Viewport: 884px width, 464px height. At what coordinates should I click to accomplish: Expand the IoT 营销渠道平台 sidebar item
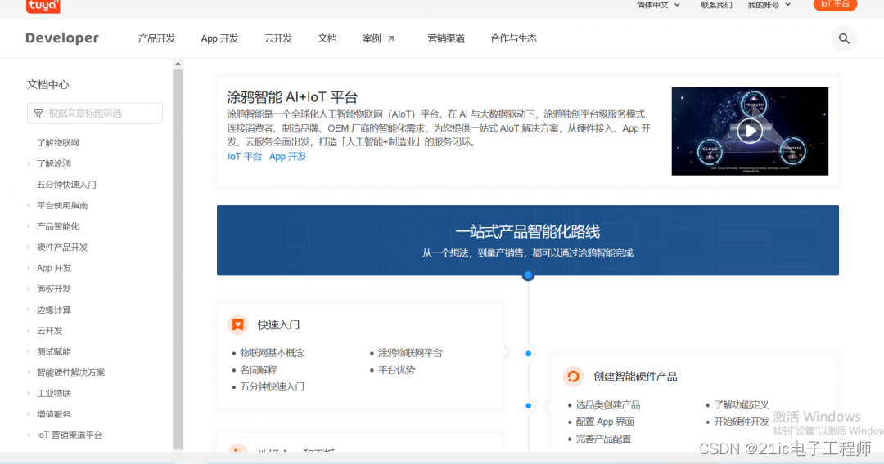pyautogui.click(x=29, y=435)
